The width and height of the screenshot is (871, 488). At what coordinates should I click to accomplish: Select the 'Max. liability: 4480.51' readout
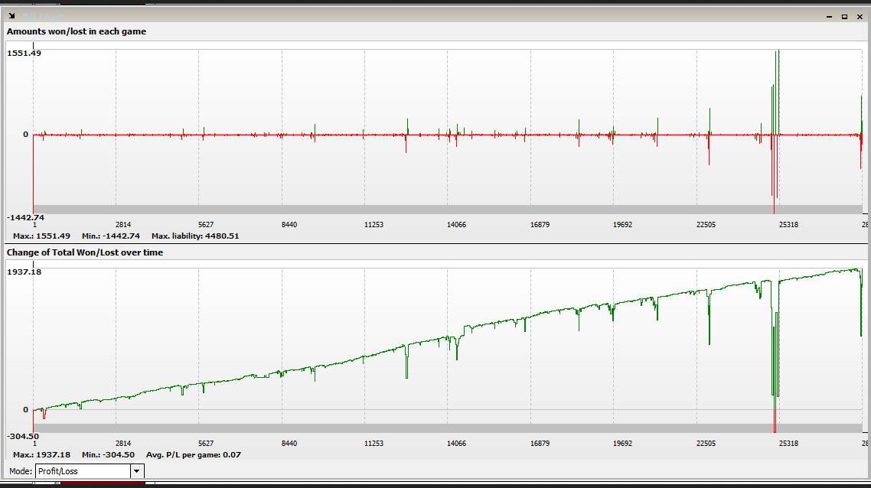pyautogui.click(x=195, y=236)
